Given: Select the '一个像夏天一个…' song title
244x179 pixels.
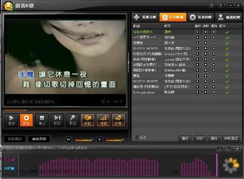Looking at the screenshot, I should pyautogui.click(x=146, y=38).
